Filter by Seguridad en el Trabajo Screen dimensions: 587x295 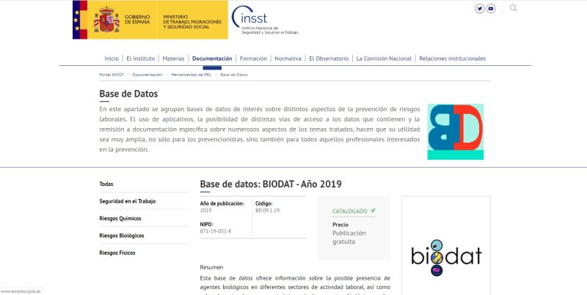(x=128, y=201)
